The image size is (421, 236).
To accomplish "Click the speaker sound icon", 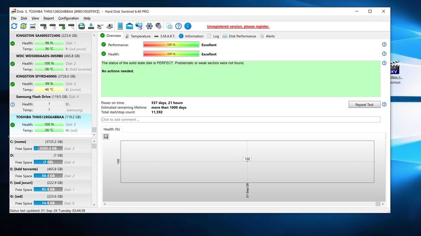I will point(159,26).
